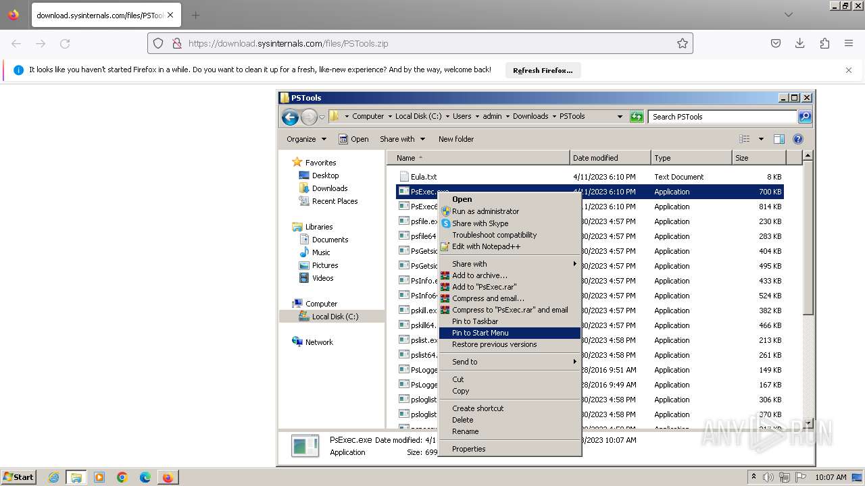Click Refresh Firefox... button

point(543,70)
